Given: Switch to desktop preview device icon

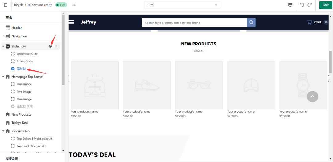Looking at the screenshot, I should 290,5.
